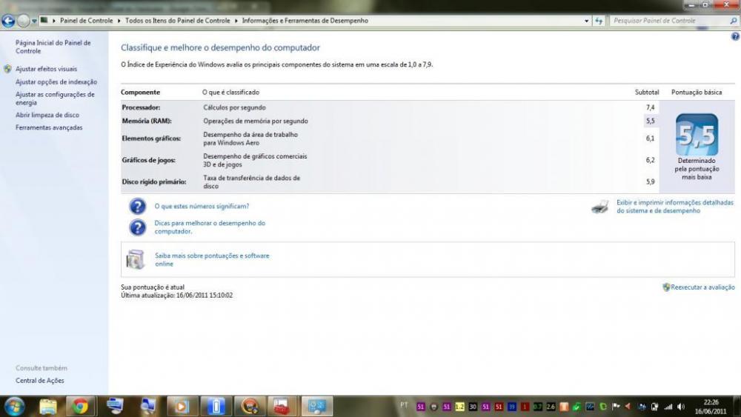
Task: Open Windows Explorer folder in taskbar
Action: click(48, 406)
